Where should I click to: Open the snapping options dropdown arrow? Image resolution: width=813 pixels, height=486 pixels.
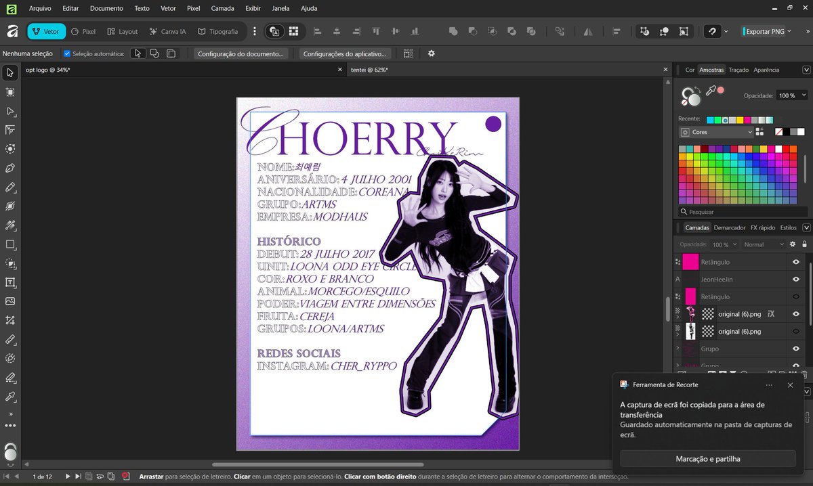726,31
